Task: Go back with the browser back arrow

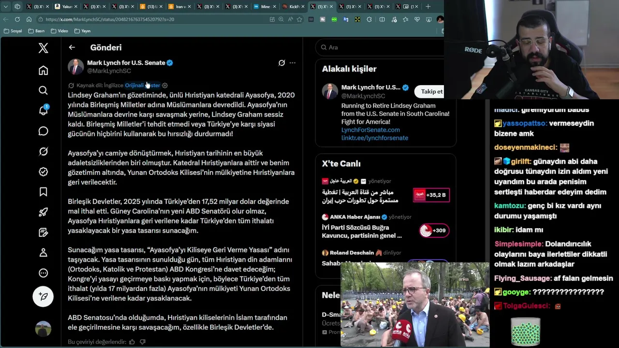Action: tap(6, 19)
